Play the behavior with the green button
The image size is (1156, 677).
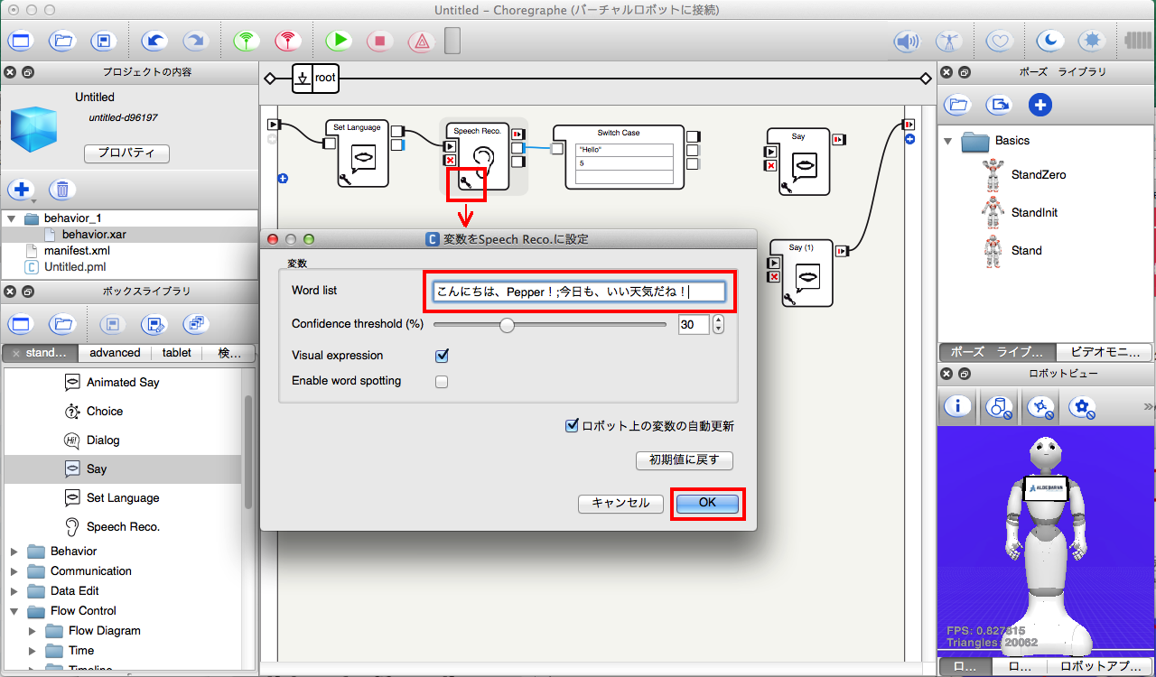tap(339, 42)
